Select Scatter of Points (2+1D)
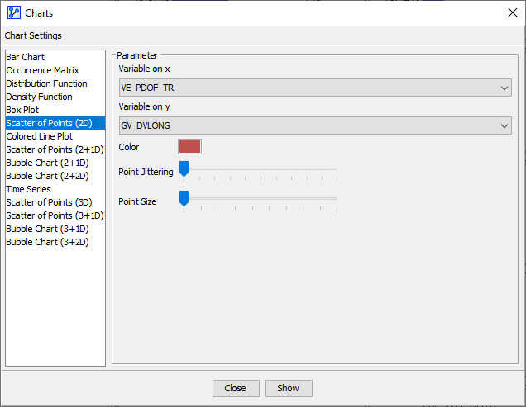This screenshot has width=526, height=407. tap(55, 149)
